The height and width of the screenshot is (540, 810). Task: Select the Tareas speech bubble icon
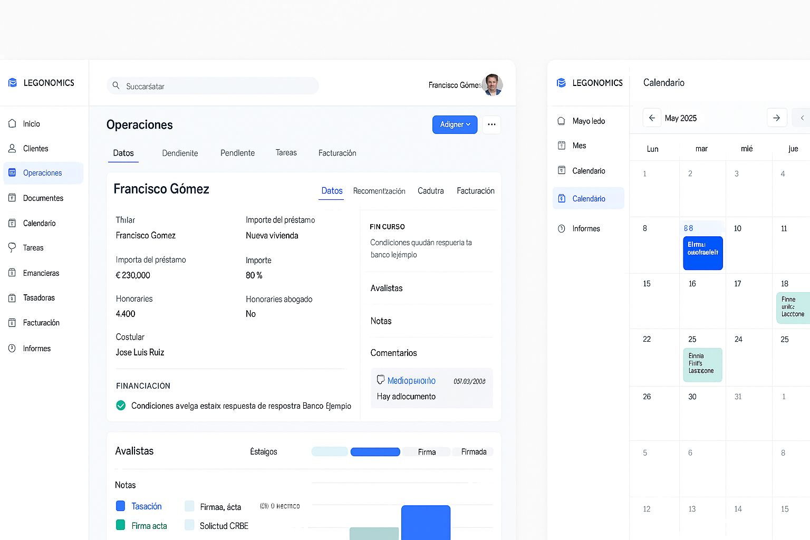click(12, 247)
